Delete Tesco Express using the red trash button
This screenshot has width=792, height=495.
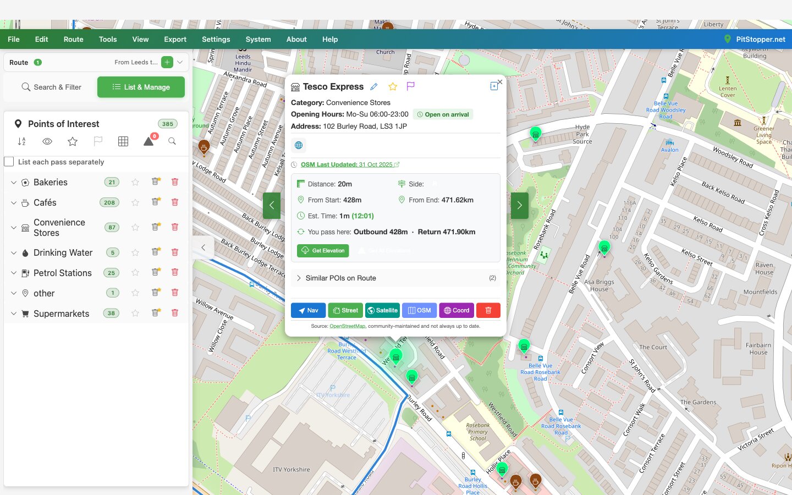(488, 310)
